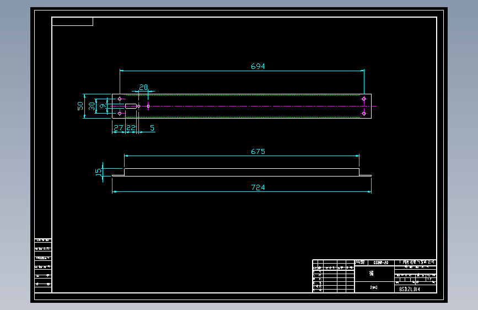The width and height of the screenshot is (478, 310).
Task: Click the empty box at sheet's top-left
Action: click(73, 22)
